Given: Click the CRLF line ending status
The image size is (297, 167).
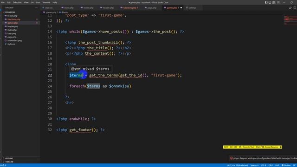Looking at the screenshot, I should pos(271,165).
